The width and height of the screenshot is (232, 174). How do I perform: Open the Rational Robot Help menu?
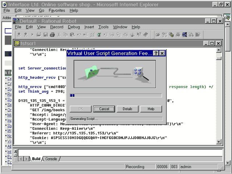(136, 27)
